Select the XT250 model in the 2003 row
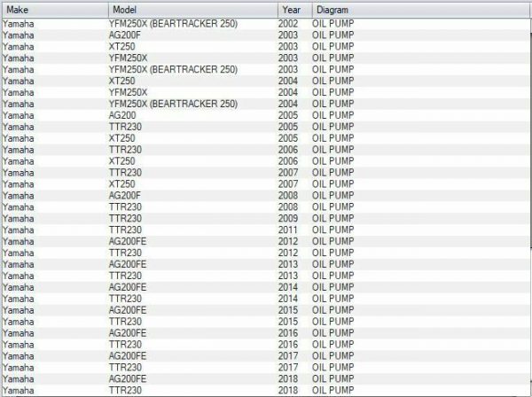 (121, 47)
